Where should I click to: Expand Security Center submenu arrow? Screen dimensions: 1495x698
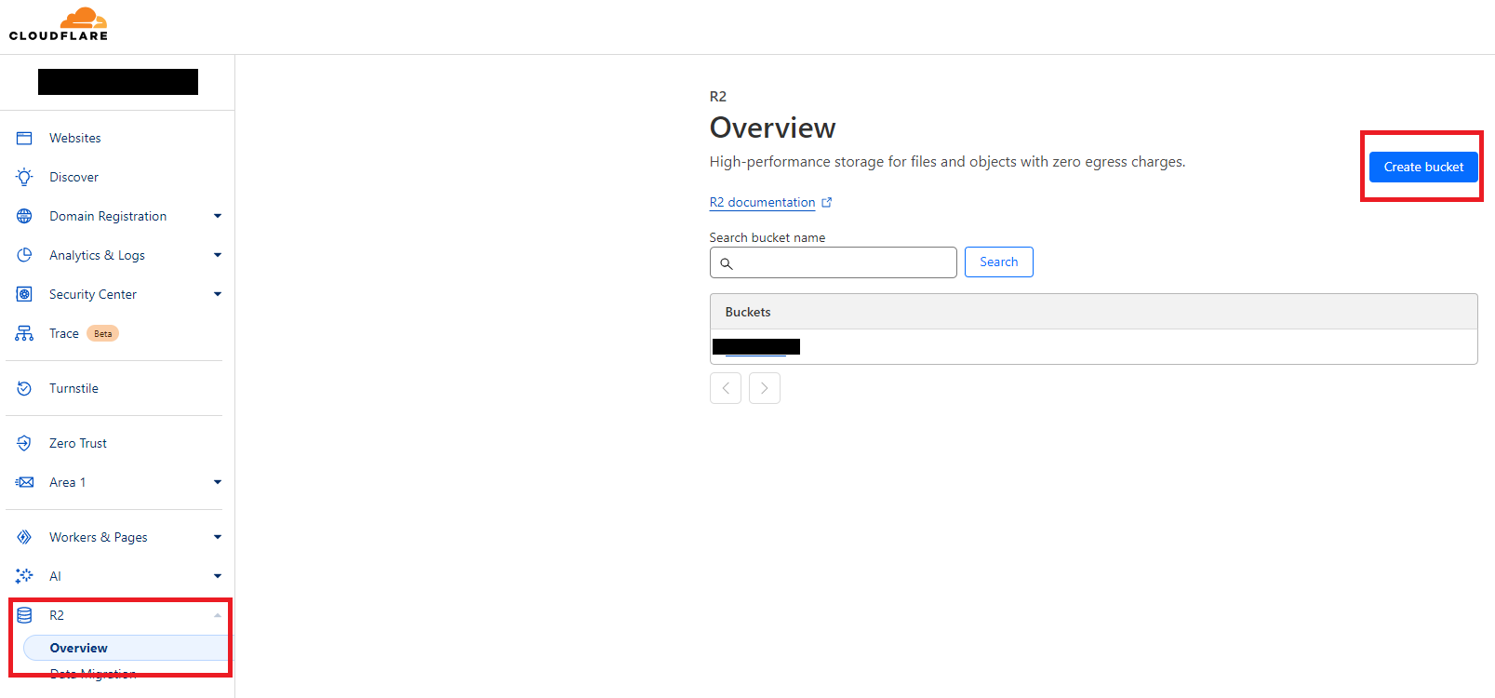(218, 294)
